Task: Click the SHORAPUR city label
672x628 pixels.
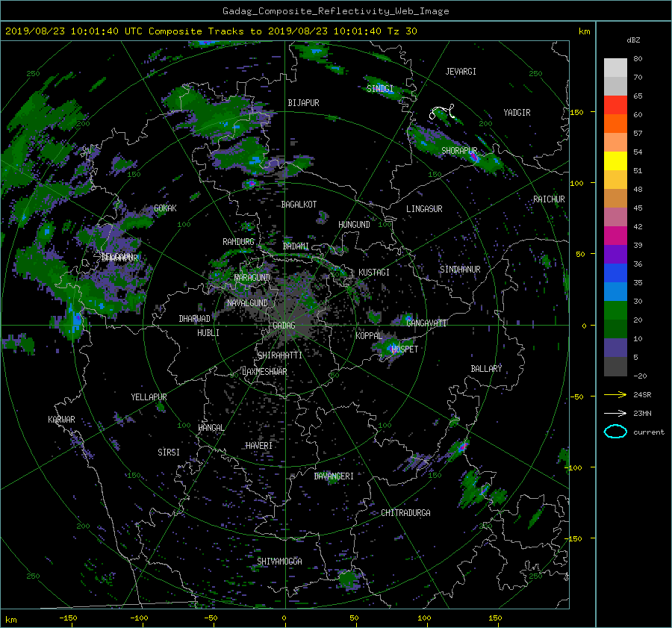Action: (459, 151)
